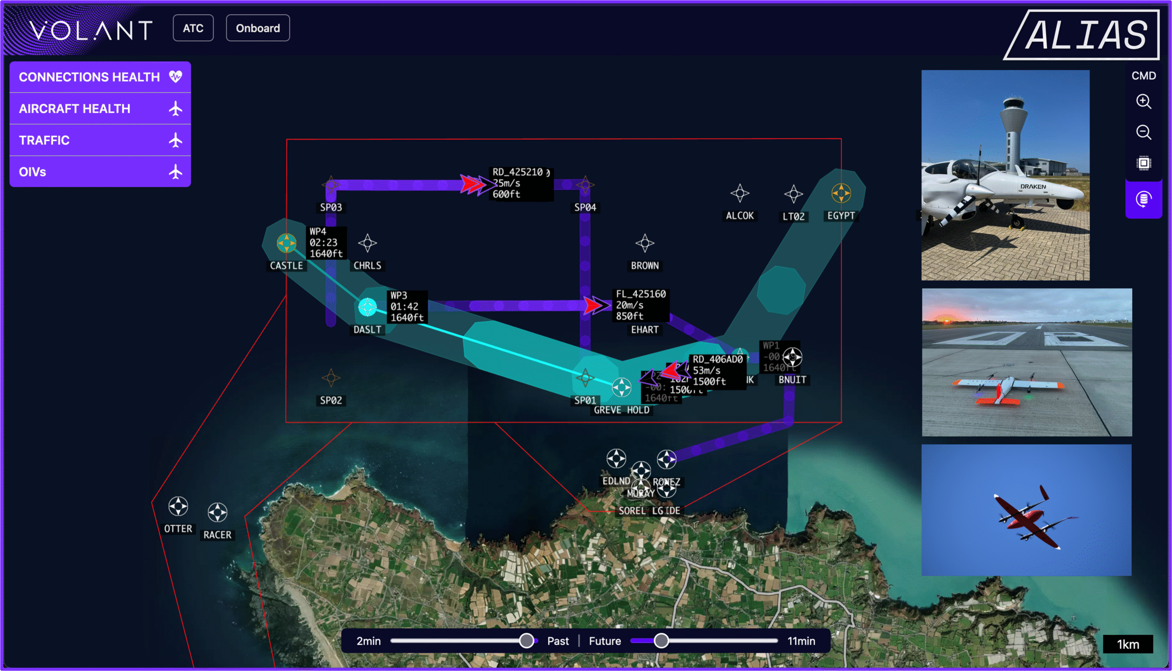Click the SOREL waypoint label
Viewport: 1172px width, 671px height.
[632, 511]
